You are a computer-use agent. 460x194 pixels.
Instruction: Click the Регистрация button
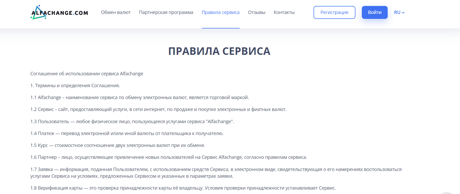point(334,12)
